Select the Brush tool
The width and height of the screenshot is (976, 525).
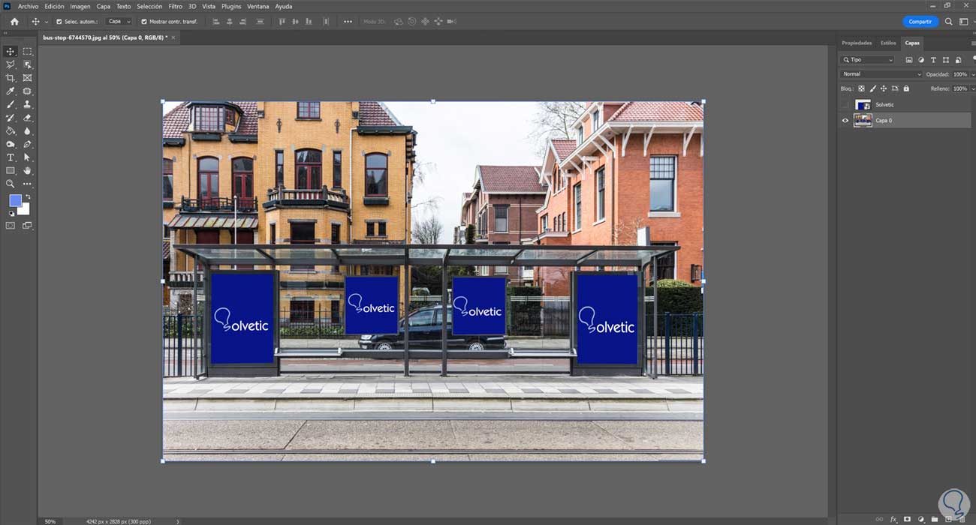(11, 105)
